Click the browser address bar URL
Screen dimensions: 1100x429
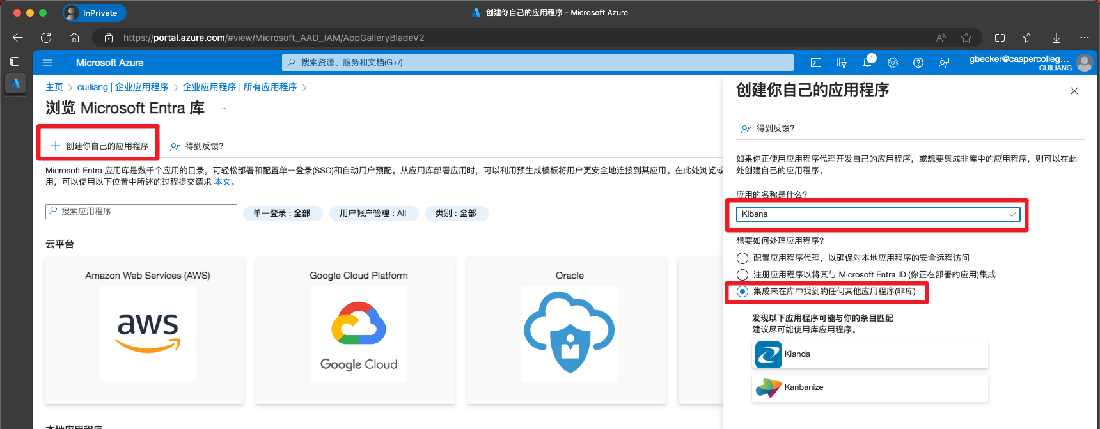coord(274,38)
